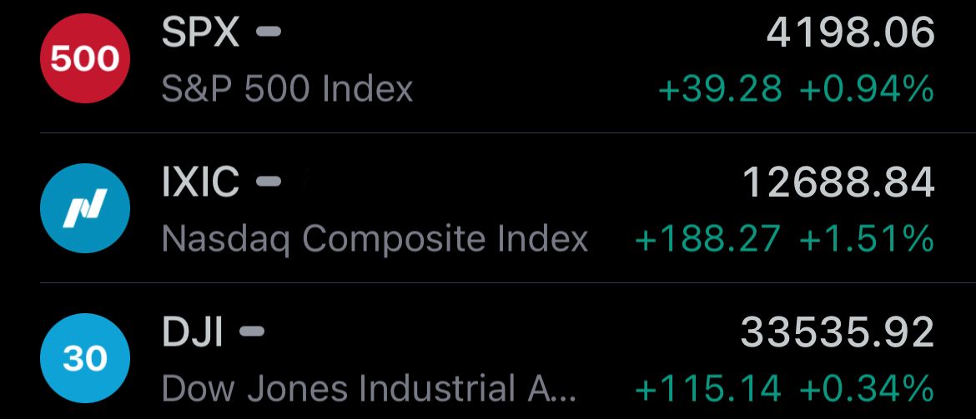Tap the Nasdaq logo icon
This screenshot has width=976, height=419.
click(x=84, y=208)
